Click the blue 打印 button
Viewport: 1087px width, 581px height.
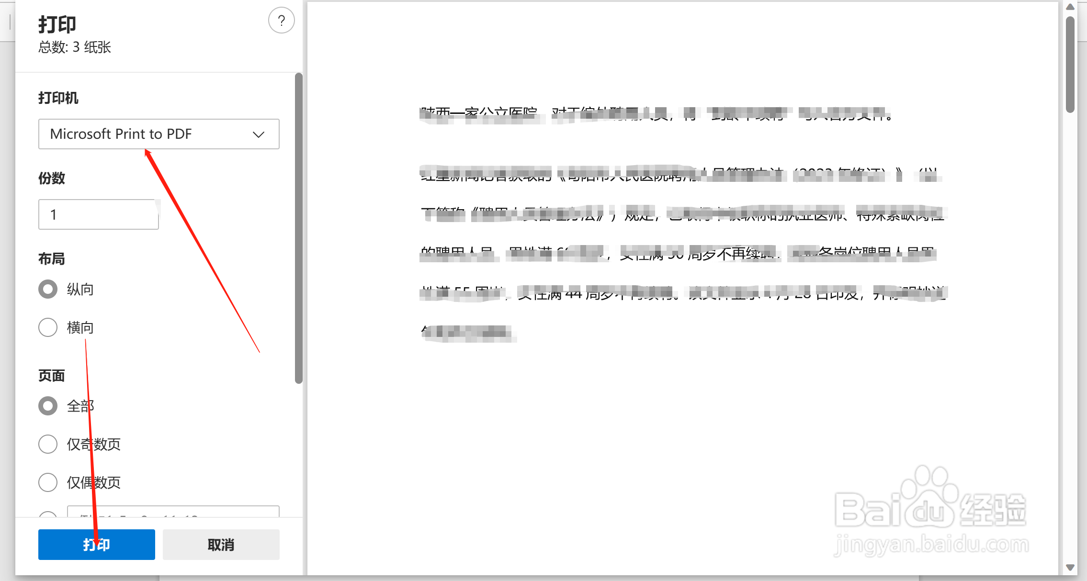(96, 544)
